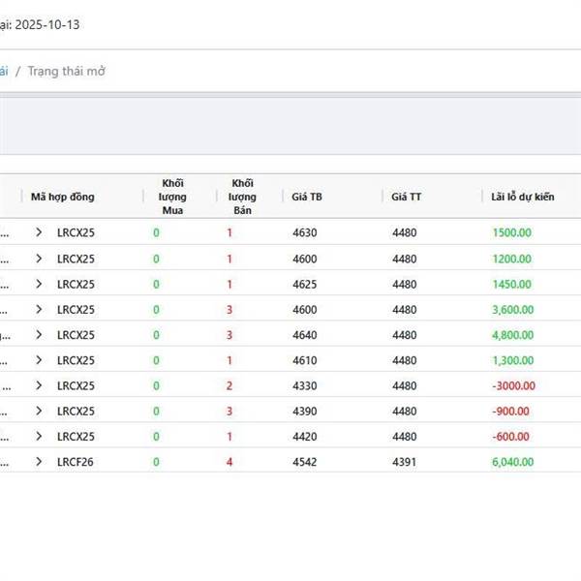Click the 'Trạng thái mở' breadcrumb
This screenshot has height=581, width=581.
67,72
